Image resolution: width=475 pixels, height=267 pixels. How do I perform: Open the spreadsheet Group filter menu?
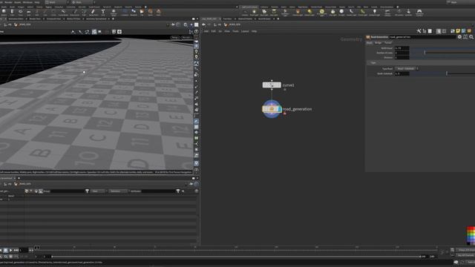coord(88,191)
